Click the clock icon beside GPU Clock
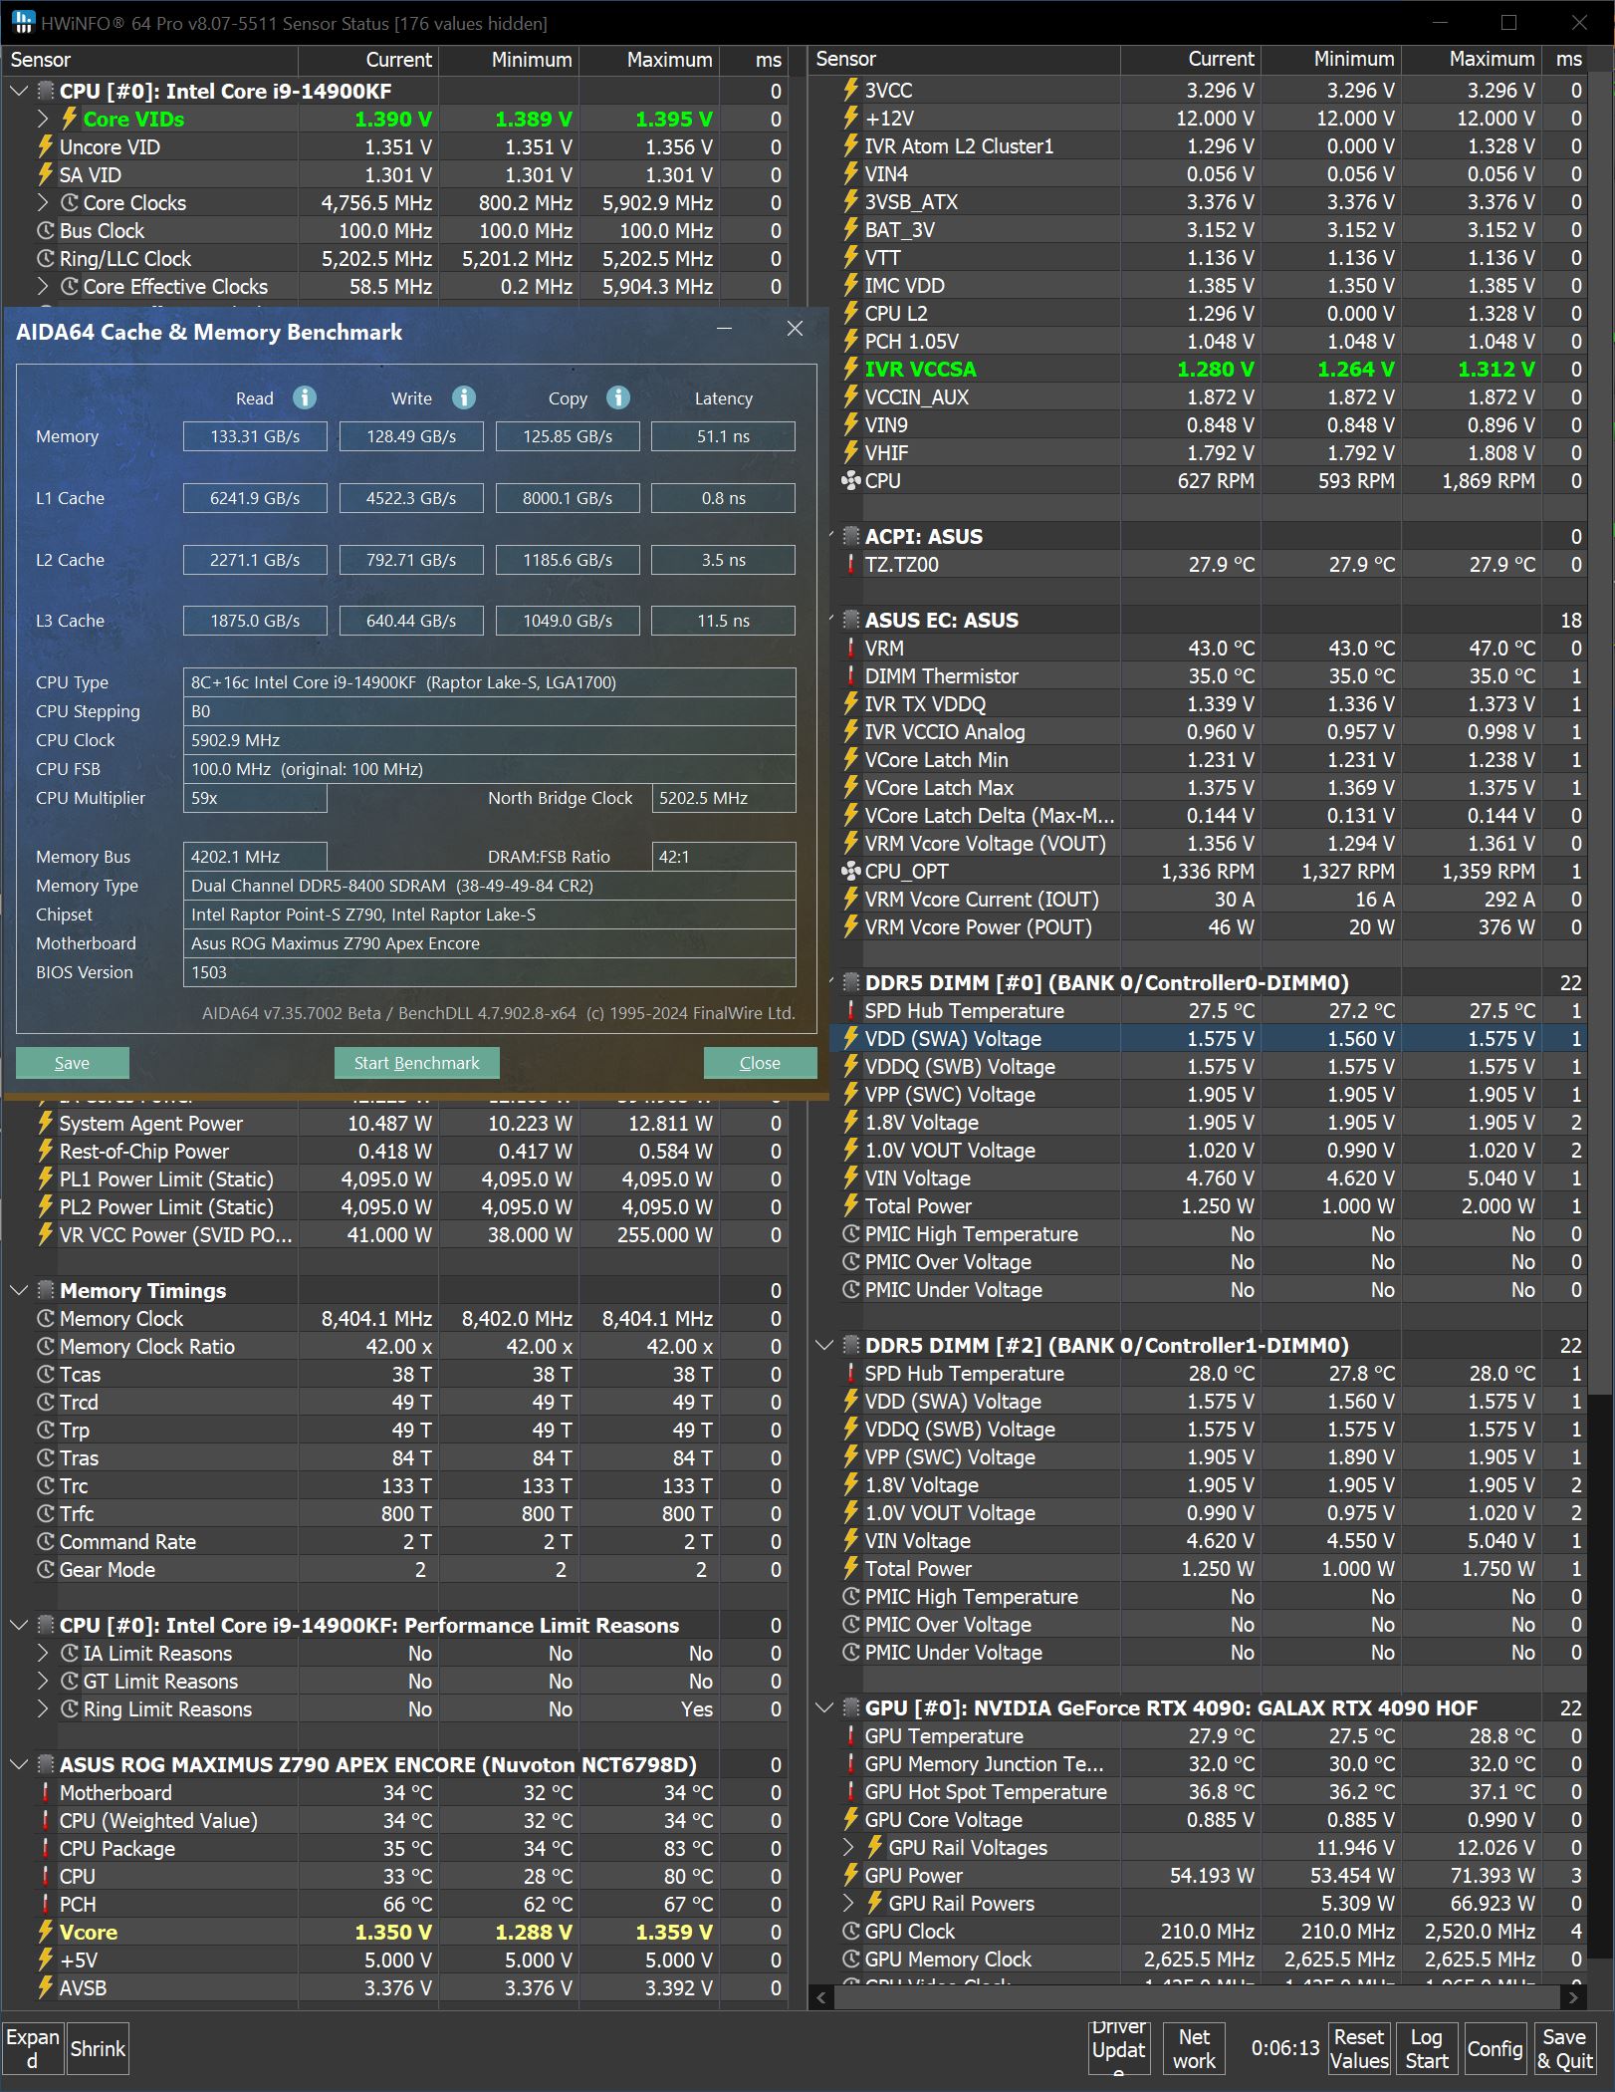Viewport: 1615px width, 2092px height. (851, 1931)
